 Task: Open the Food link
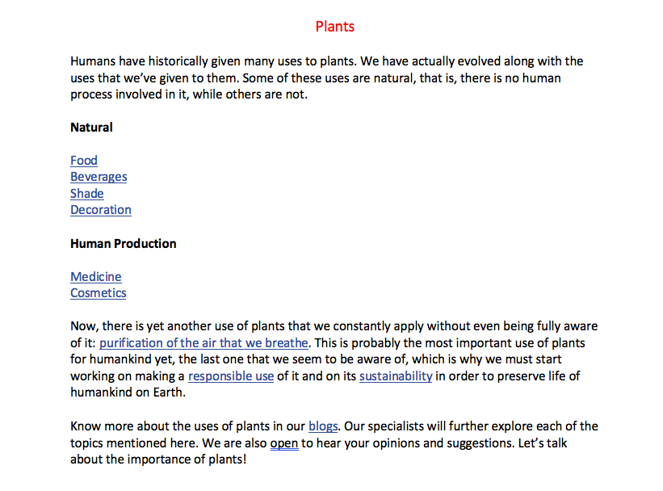pyautogui.click(x=84, y=161)
